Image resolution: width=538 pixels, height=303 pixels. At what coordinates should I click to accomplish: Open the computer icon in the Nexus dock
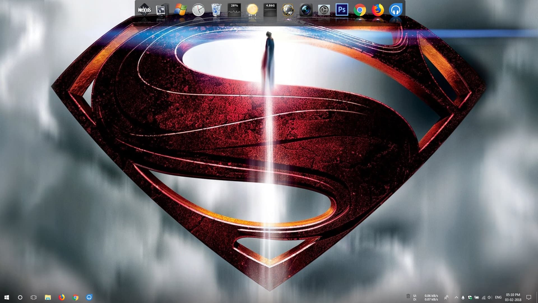point(162,10)
